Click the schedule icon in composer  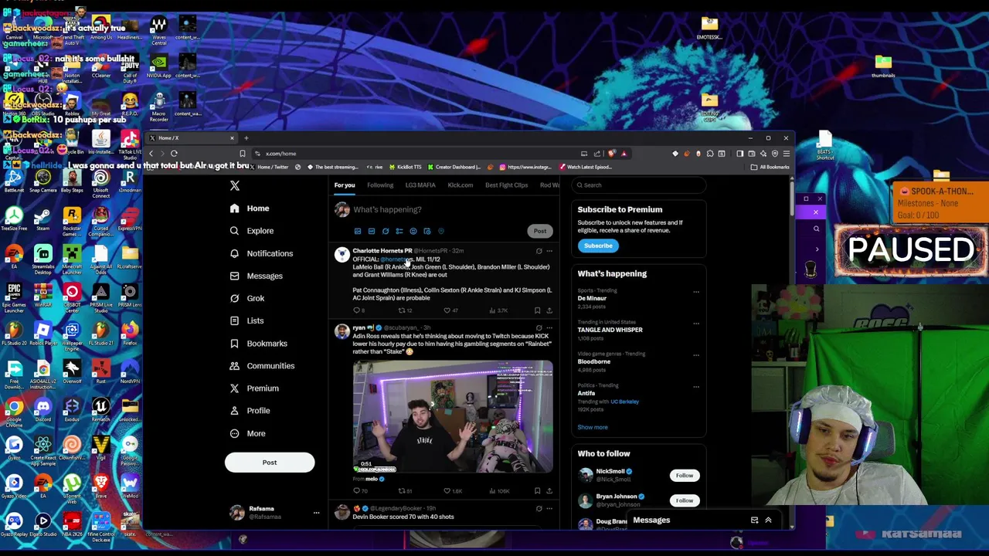point(427,231)
